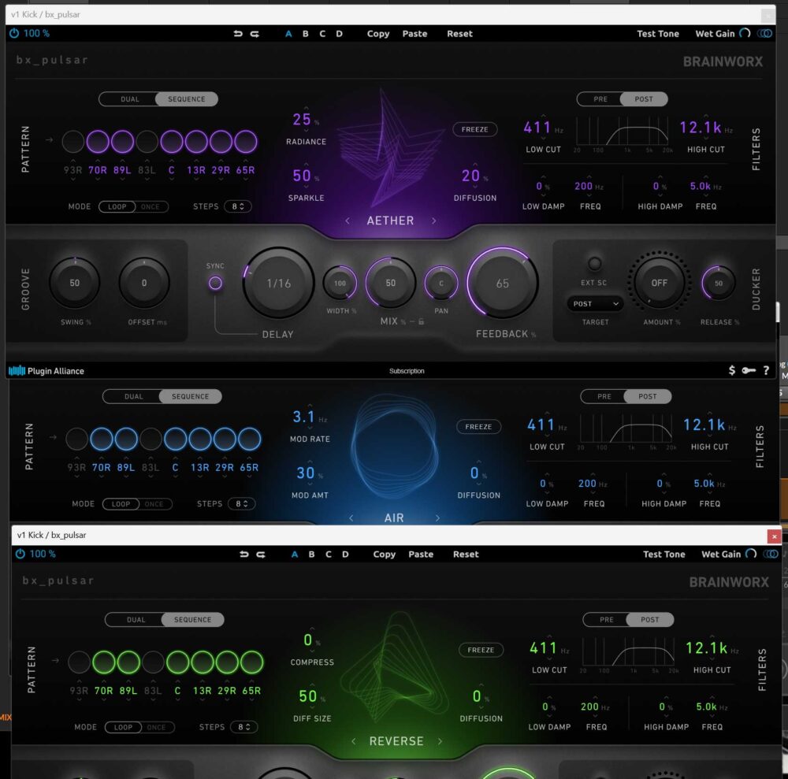Click Paste in the Aether window toolbar
This screenshot has width=788, height=779.
pos(414,34)
